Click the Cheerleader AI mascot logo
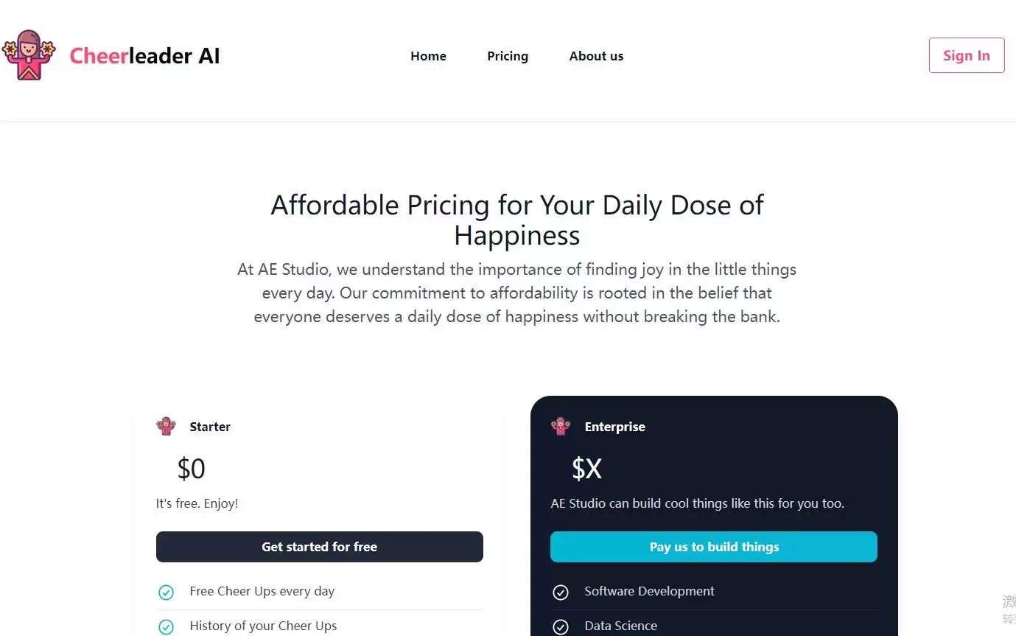The image size is (1016, 636). tap(29, 55)
